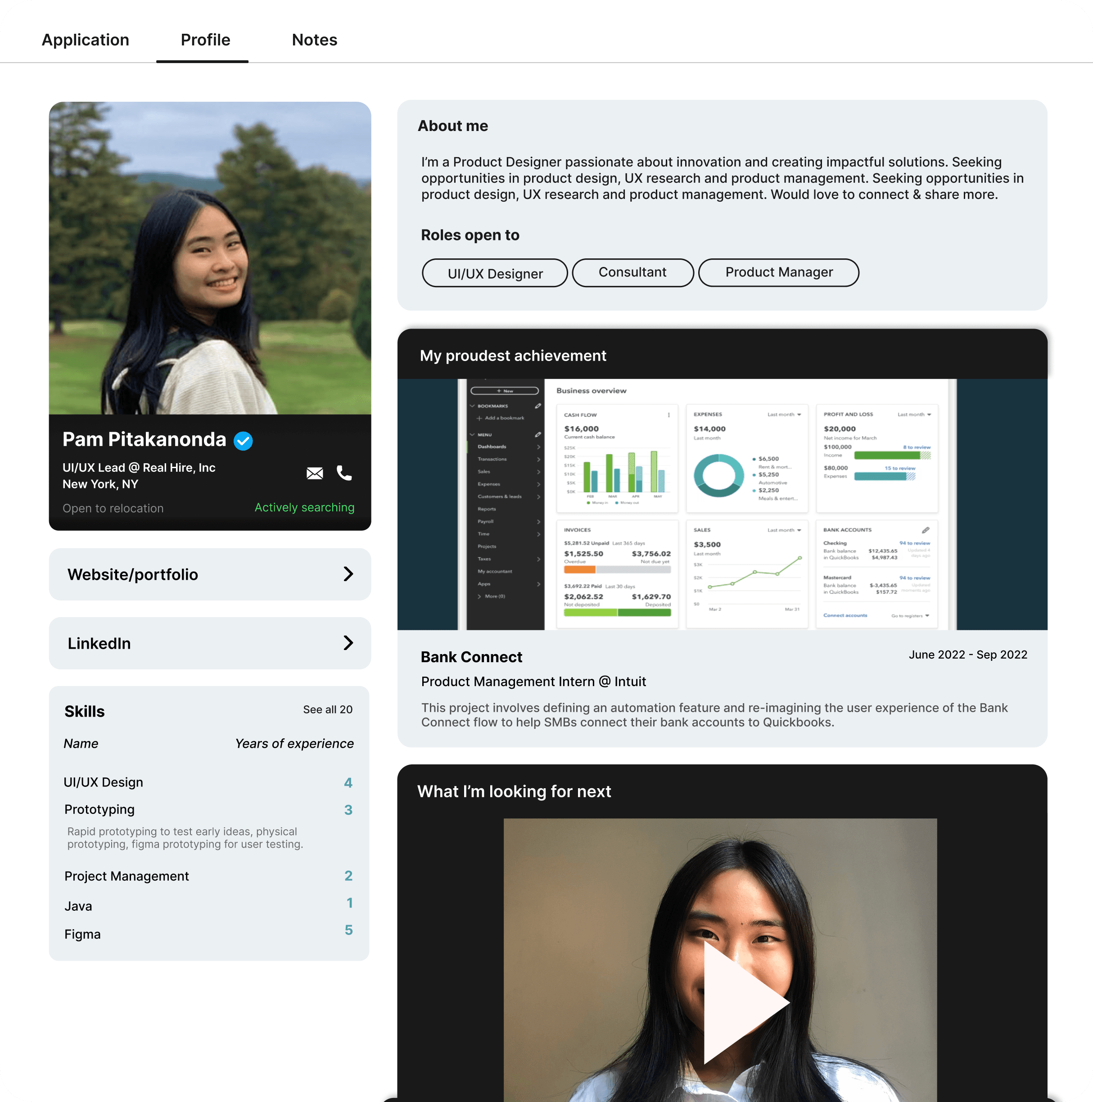Click the verified badge next to Pam Pitakanonda
This screenshot has width=1093, height=1102.
[244, 440]
